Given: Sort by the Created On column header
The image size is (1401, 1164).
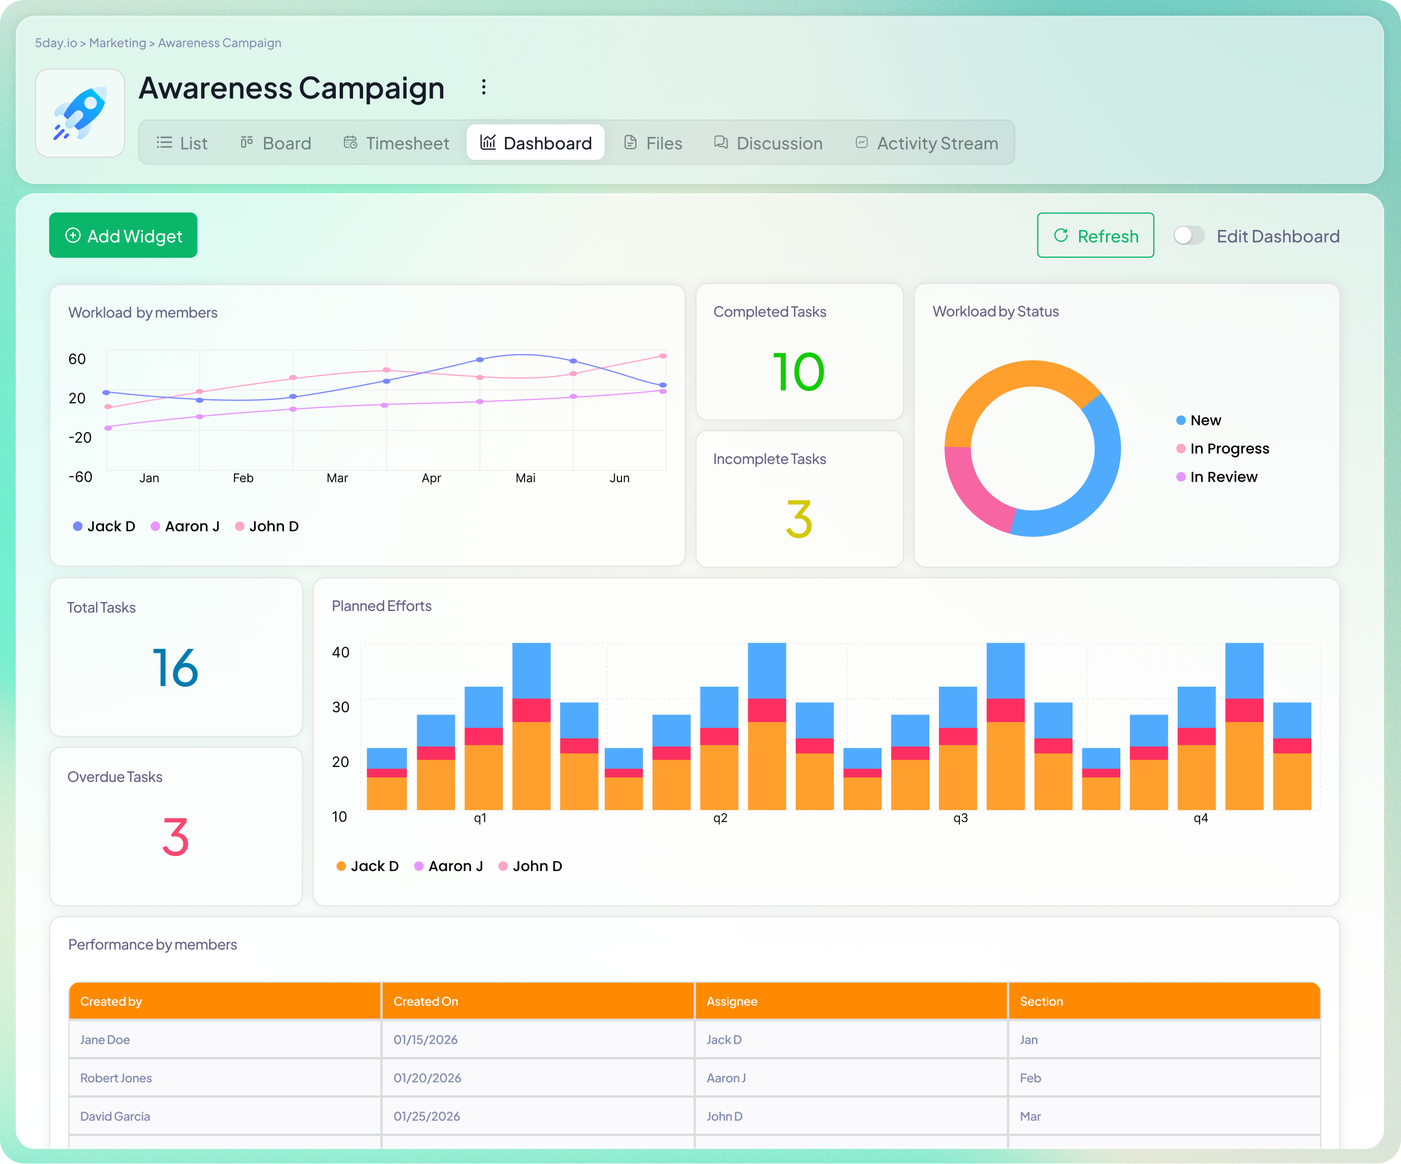Looking at the screenshot, I should tap(538, 1001).
